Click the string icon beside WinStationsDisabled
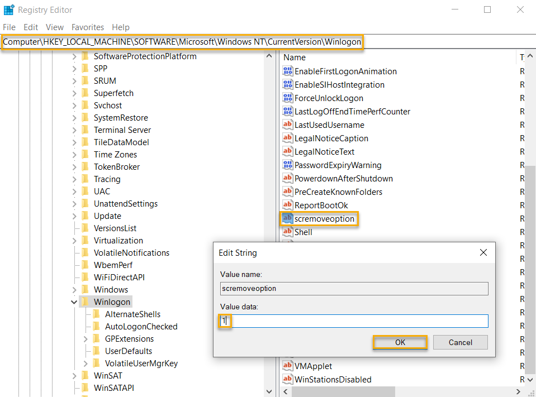 (287, 379)
